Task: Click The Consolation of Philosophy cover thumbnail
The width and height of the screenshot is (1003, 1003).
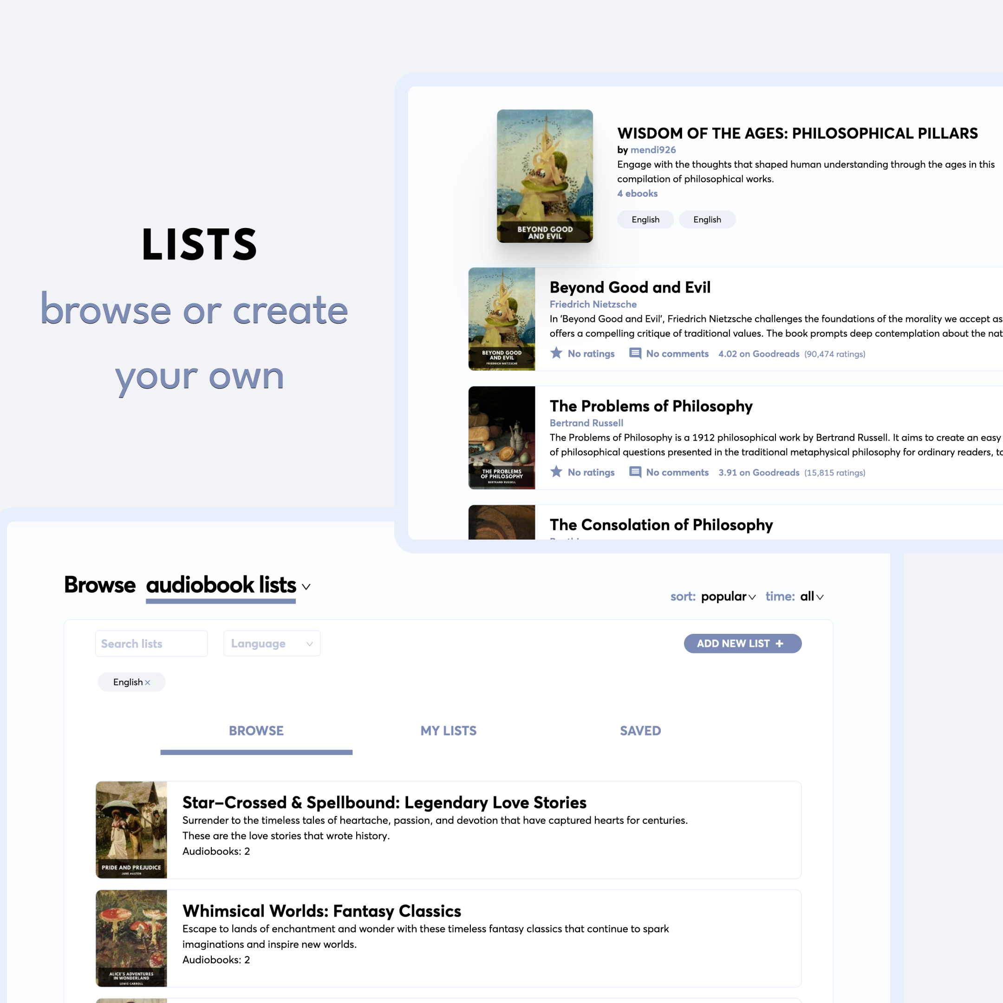Action: (x=501, y=522)
